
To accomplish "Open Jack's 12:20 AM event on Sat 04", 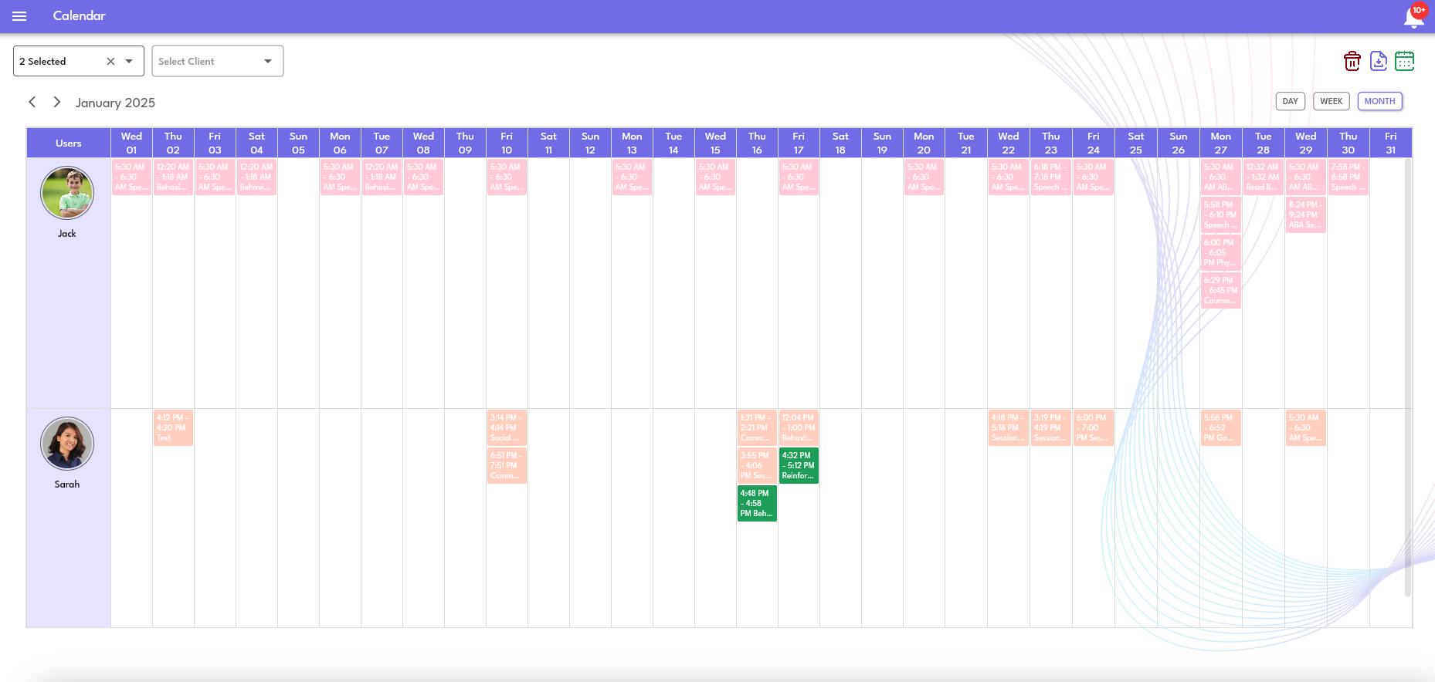I will point(256,177).
